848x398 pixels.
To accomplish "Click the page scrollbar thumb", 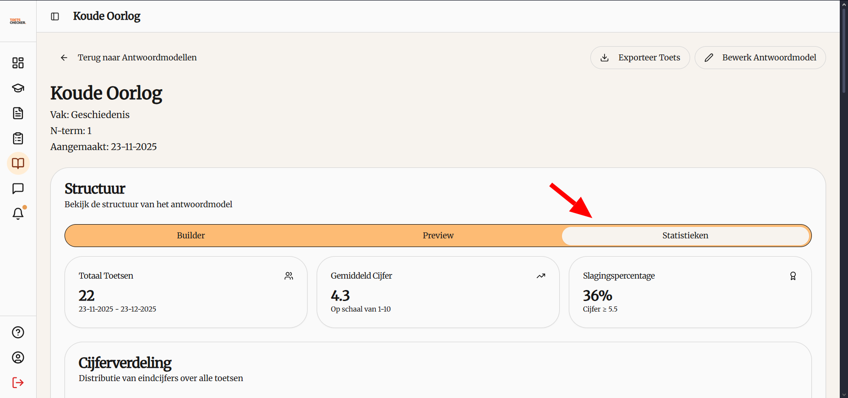I will (844, 50).
